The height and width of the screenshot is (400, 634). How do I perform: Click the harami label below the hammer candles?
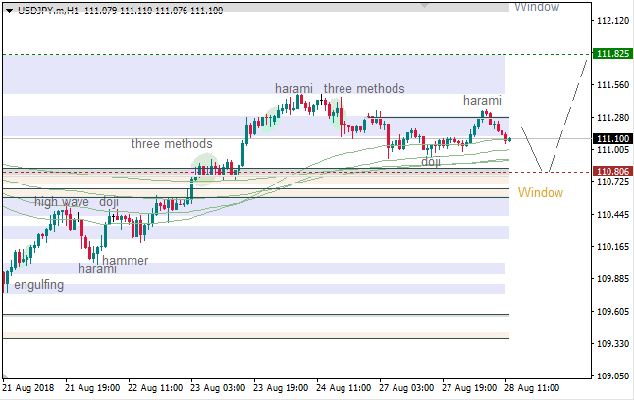click(x=97, y=268)
